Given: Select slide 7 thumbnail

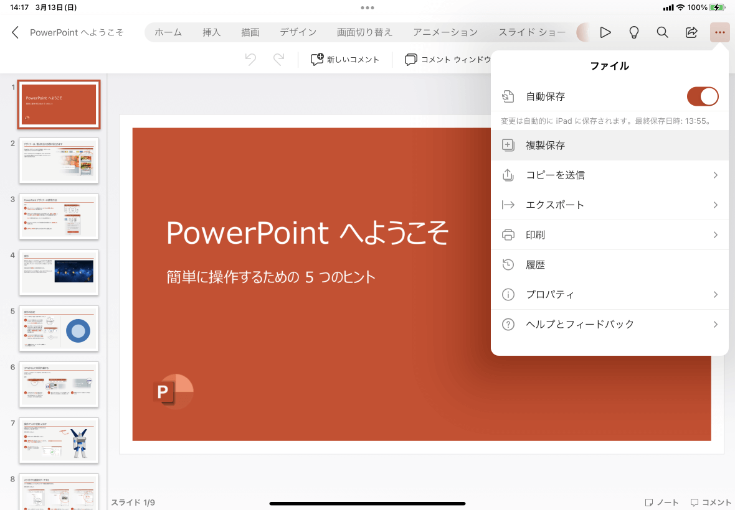Looking at the screenshot, I should coord(59,440).
